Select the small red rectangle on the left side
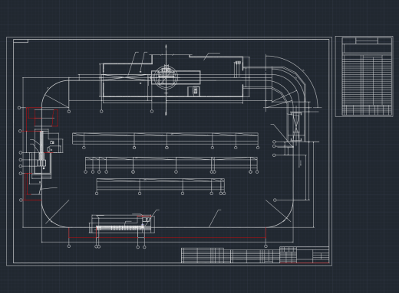Screen dimensions: 399x293 point(46,118)
